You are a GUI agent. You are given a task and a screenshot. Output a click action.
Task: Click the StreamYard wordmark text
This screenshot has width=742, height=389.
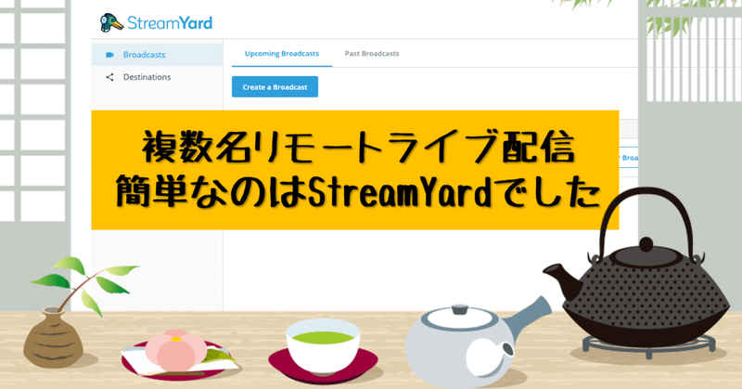tap(170, 23)
